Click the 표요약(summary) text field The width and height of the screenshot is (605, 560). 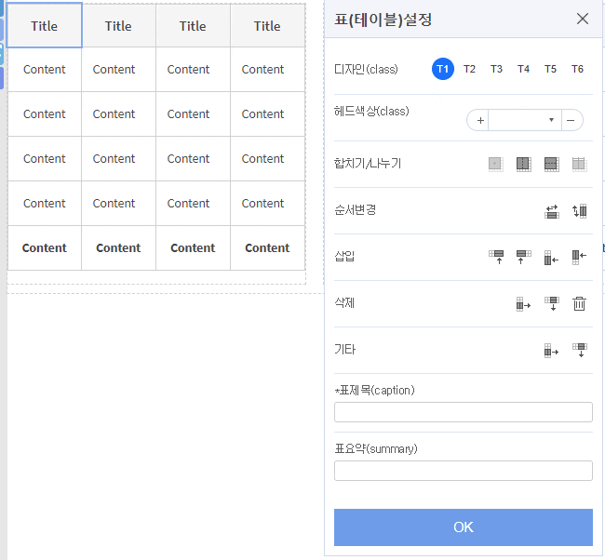(463, 471)
